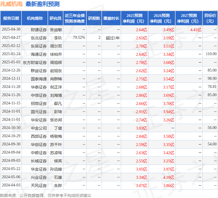The image size is (218, 198).
Task: Click analyst name 苏千叶
Action: [56, 145]
